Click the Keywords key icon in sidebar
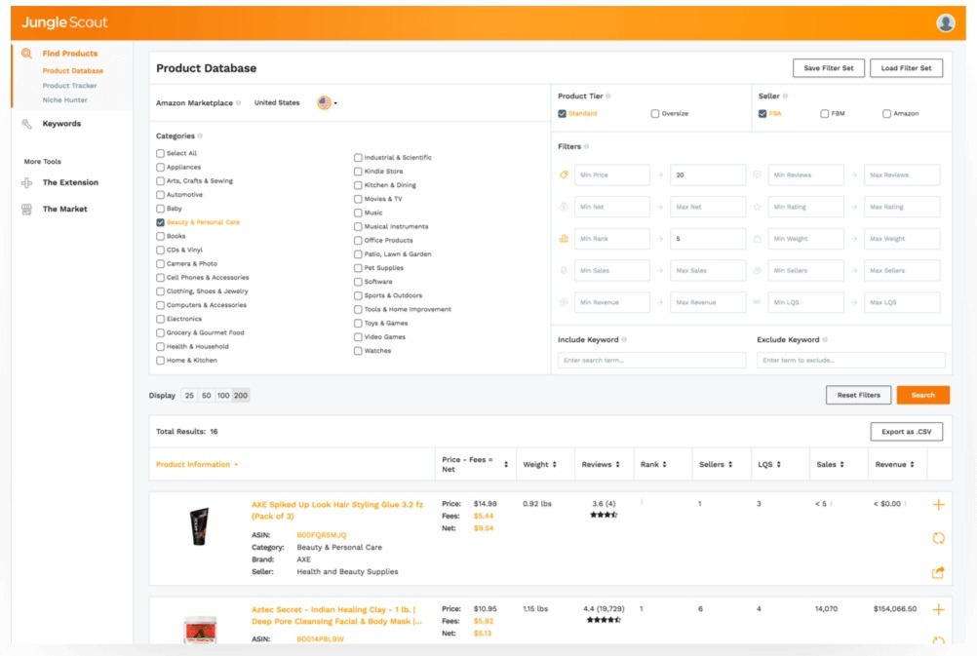 pos(26,124)
